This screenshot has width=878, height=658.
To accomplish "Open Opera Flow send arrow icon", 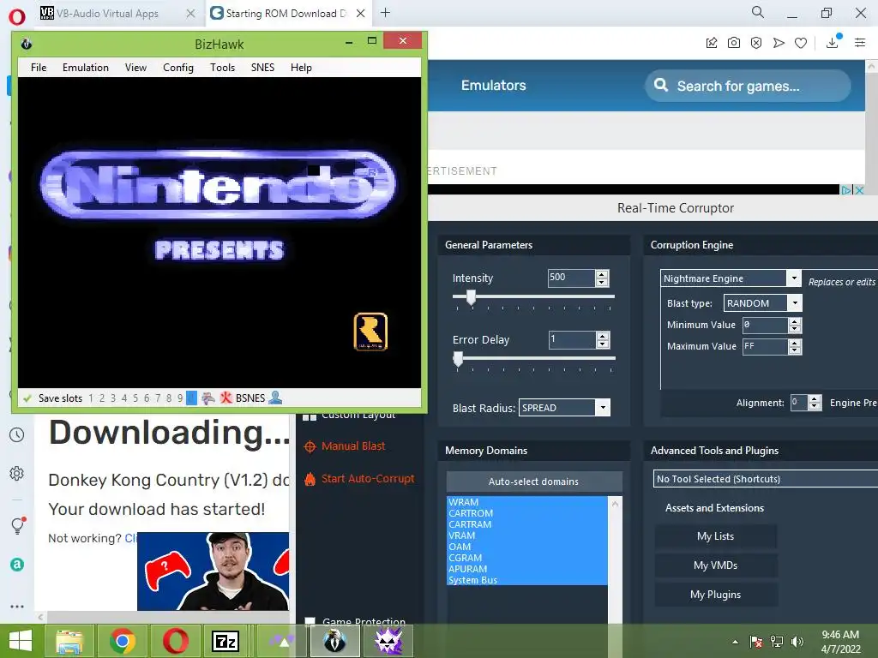I will coord(779,43).
